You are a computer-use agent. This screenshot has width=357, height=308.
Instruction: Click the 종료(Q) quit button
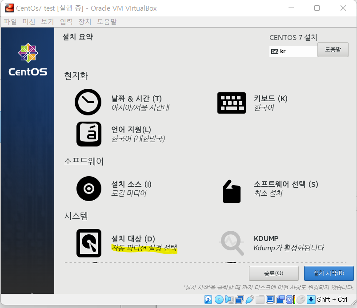tap(274, 273)
